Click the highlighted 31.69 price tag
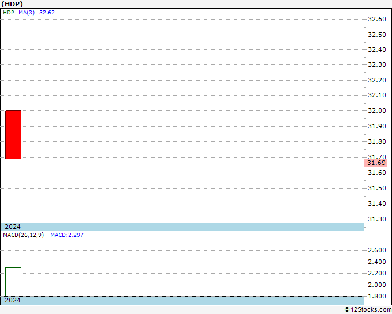Image resolution: width=392 pixels, height=314 pixels. 376,163
